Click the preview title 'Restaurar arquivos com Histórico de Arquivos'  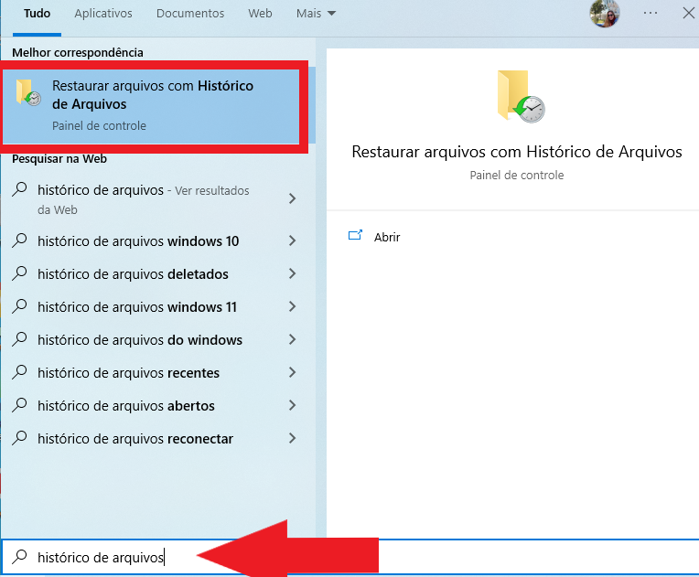click(517, 152)
